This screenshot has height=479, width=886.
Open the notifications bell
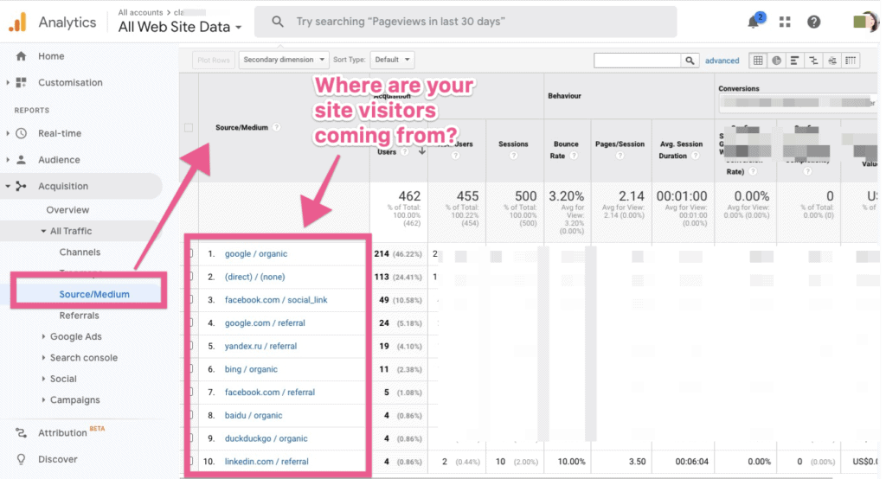pos(754,22)
